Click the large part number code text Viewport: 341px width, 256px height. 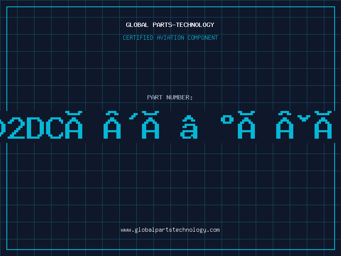pos(166,125)
